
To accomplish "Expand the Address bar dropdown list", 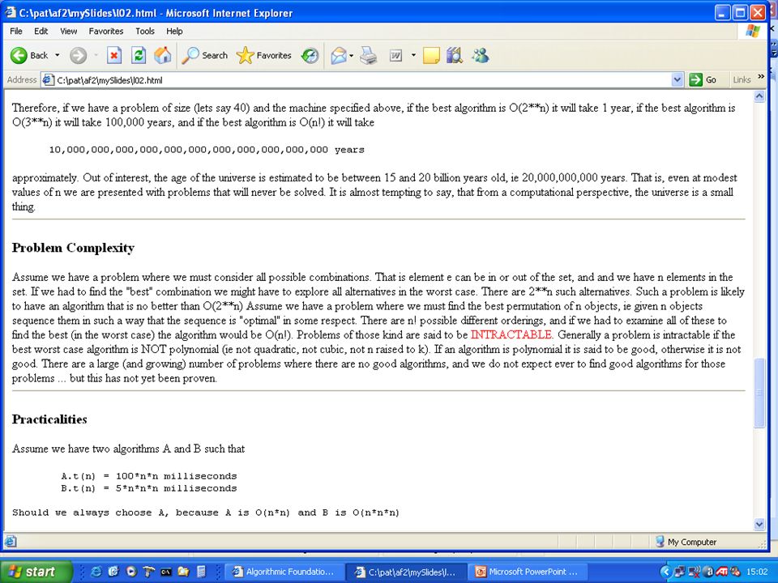I will (x=678, y=80).
